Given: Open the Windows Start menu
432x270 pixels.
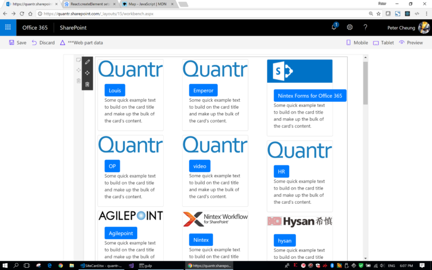Looking at the screenshot, I should pyautogui.click(x=5, y=265).
